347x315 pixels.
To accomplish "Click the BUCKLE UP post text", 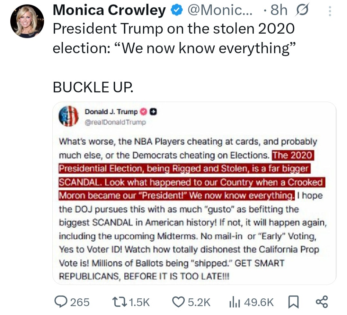I will click(x=93, y=86).
